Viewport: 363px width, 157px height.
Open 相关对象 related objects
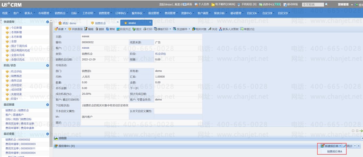pyautogui.click(x=199, y=29)
